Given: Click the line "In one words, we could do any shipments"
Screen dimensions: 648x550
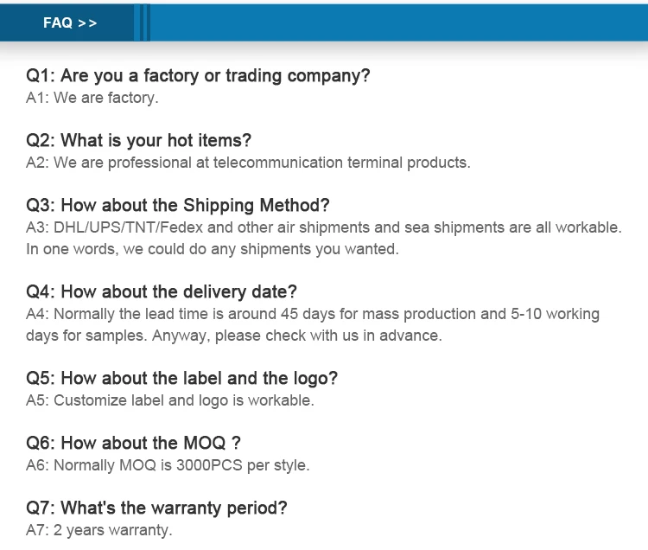Looking at the screenshot, I should pos(213,249).
